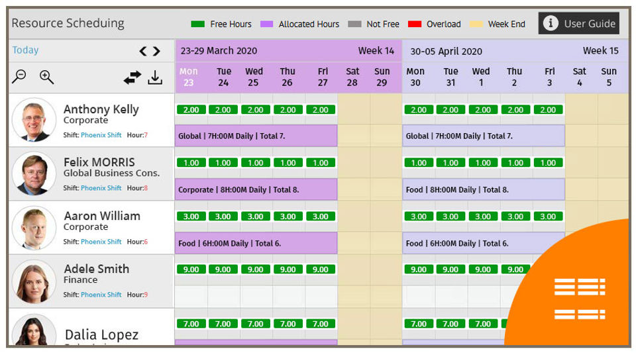636x353 pixels.
Task: Click the purple Allocated Hours legend swatch
Action: [x=266, y=25]
